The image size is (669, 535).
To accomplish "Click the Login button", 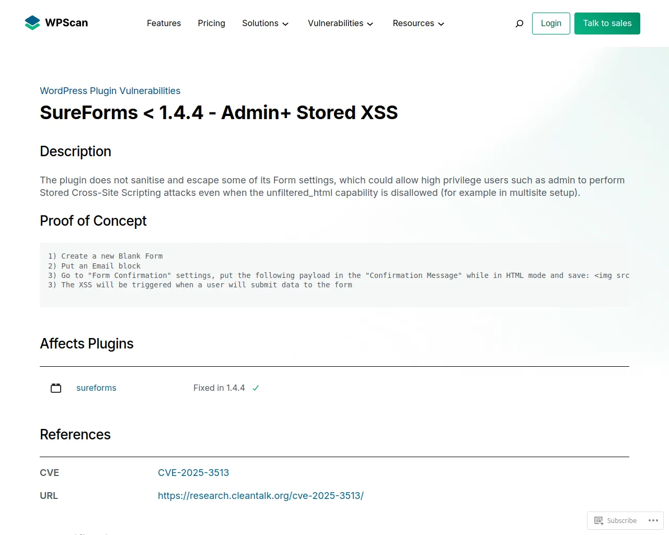I will click(x=551, y=24).
